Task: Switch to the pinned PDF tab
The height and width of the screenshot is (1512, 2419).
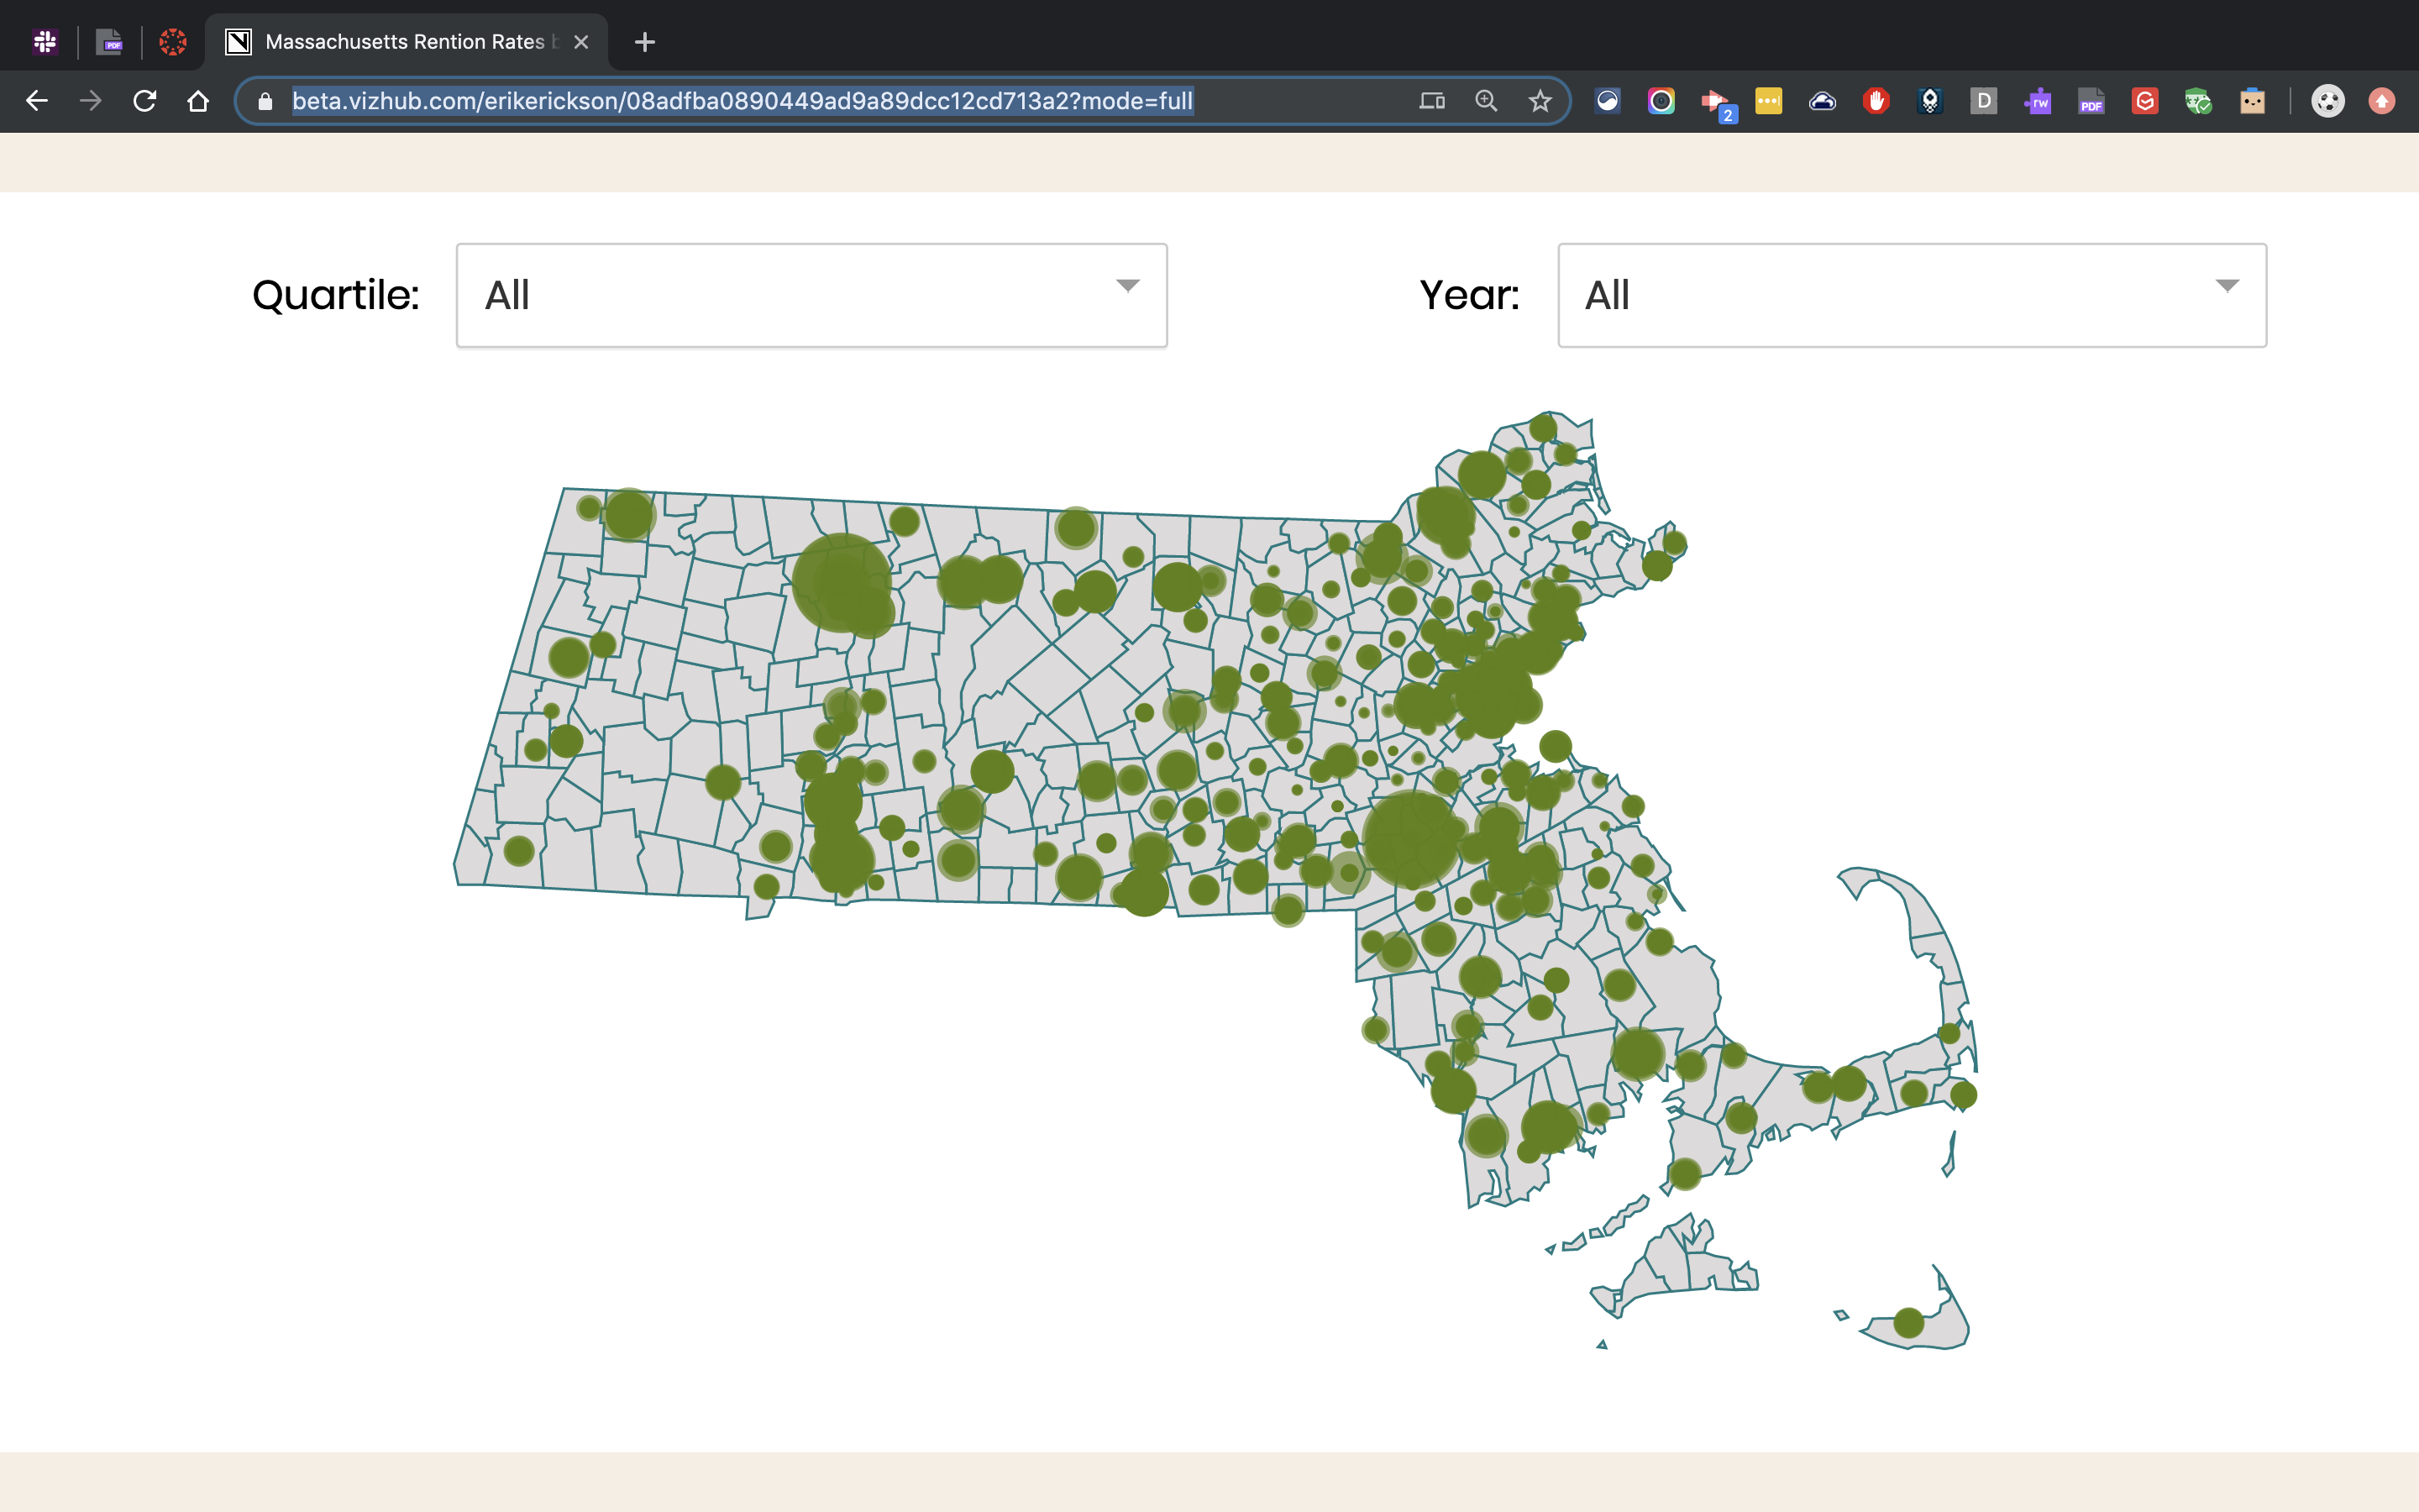Action: click(x=109, y=42)
